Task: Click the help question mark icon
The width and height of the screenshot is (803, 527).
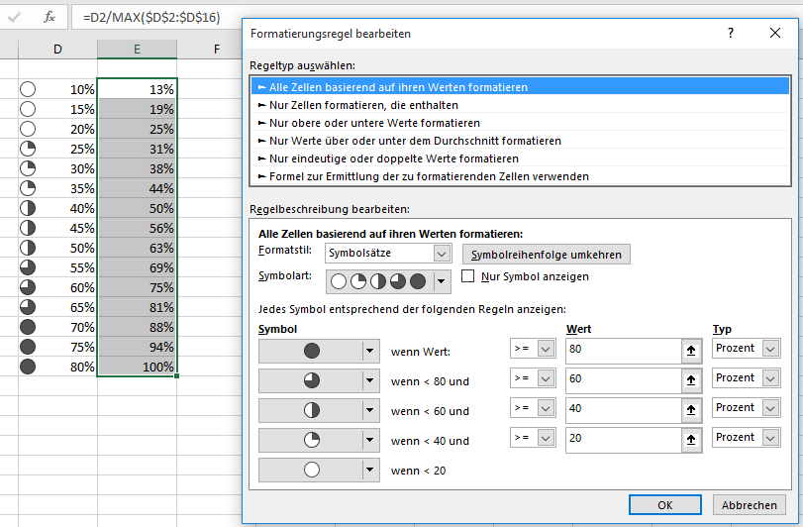Action: [x=731, y=33]
